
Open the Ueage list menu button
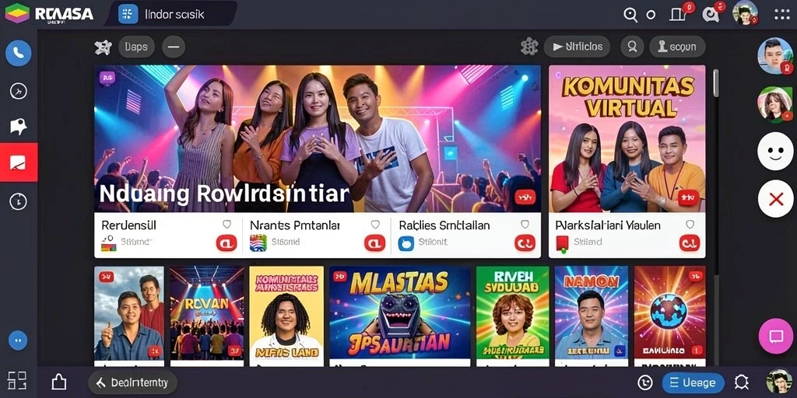(x=692, y=382)
